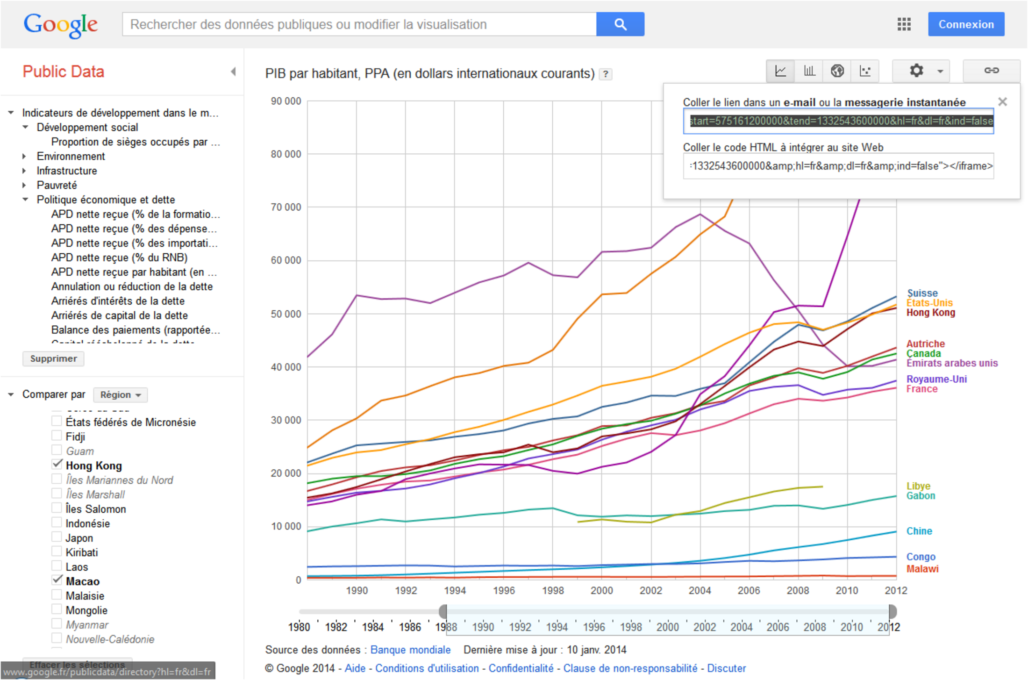This screenshot has width=1028, height=680.
Task: Open the Banque mondiale source link
Action: (410, 650)
